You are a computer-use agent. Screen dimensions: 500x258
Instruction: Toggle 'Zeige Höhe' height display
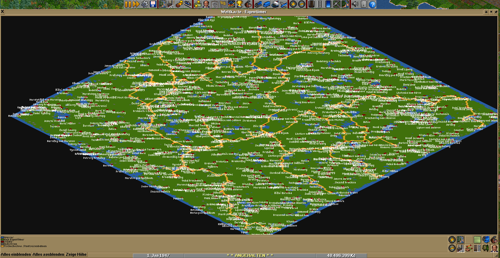(x=76, y=255)
